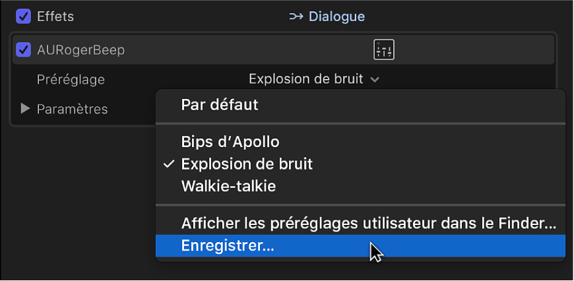Click the Préréglage label
The image size is (574, 281).
coord(71,79)
